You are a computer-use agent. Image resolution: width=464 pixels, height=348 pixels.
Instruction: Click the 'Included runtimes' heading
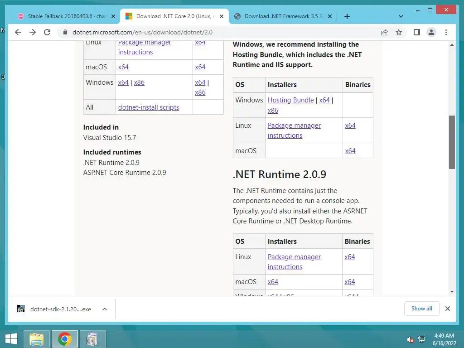[x=112, y=152]
